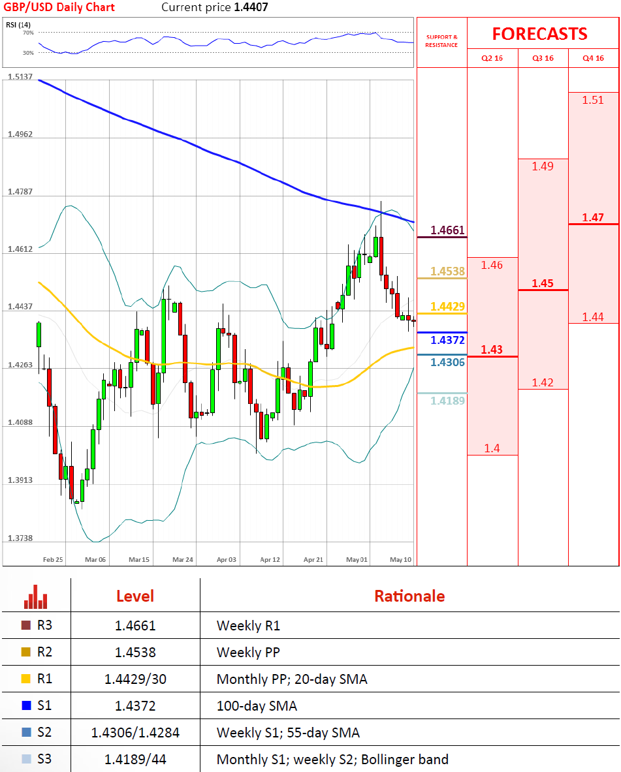Click the R1 yellow color swatch
This screenshot has width=621, height=772.
[x=26, y=679]
